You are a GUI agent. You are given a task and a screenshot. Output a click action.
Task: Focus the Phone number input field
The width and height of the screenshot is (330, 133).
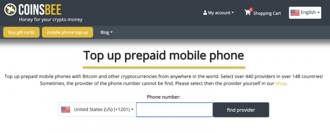coord(174,110)
